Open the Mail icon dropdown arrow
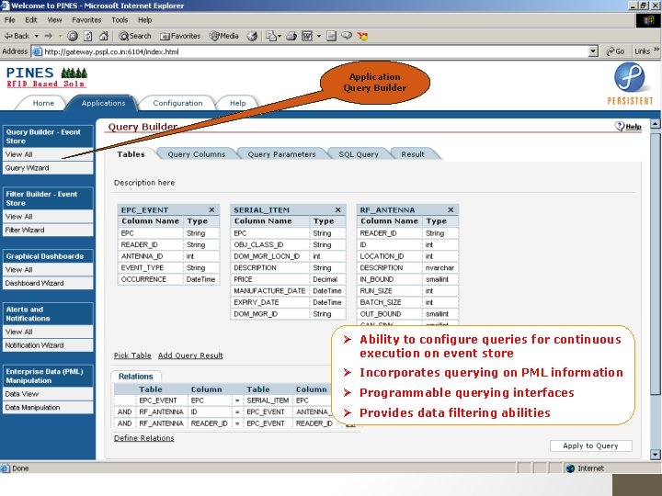 (280, 36)
